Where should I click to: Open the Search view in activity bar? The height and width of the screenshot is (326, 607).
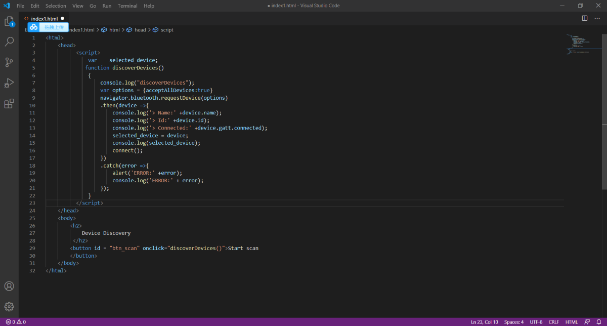pos(9,42)
